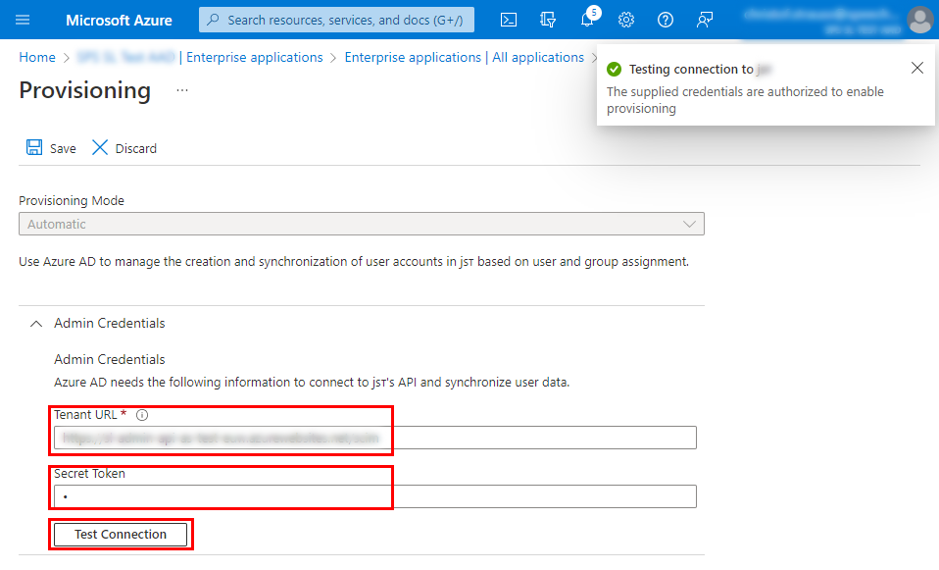939x570 pixels.
Task: Open the hamburger portal menu
Action: pos(23,20)
